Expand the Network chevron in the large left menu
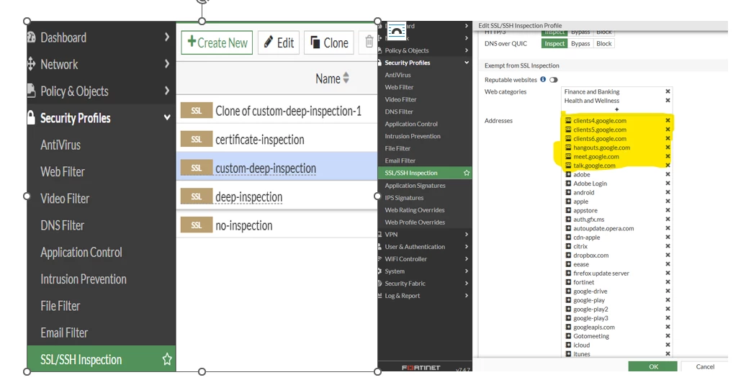Image resolution: width=746 pixels, height=380 pixels. point(167,63)
